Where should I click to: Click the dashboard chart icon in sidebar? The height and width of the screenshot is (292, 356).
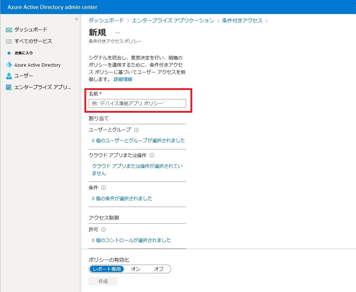9,30
